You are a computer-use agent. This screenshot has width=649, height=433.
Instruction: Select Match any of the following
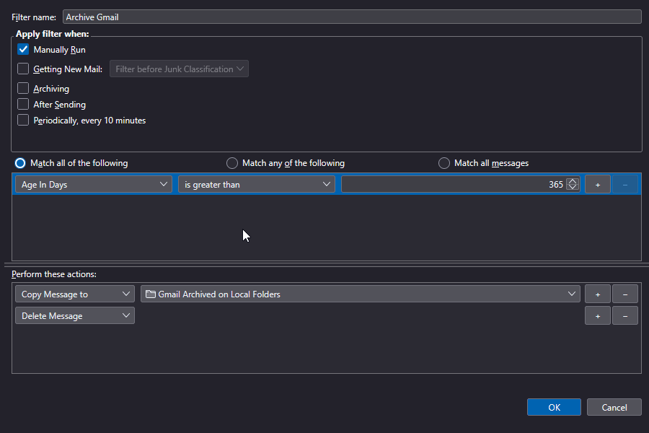point(232,163)
